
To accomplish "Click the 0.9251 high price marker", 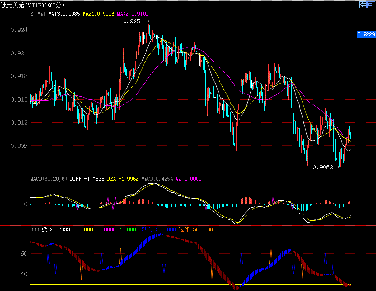I will 133,21.
